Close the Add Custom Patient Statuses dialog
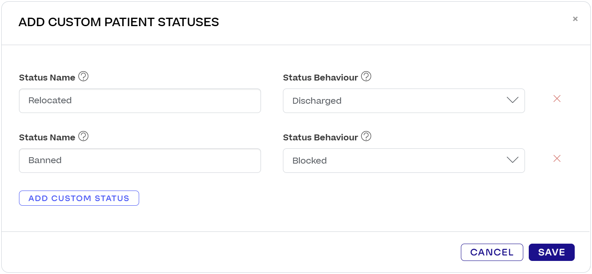This screenshot has height=274, width=592. click(575, 19)
